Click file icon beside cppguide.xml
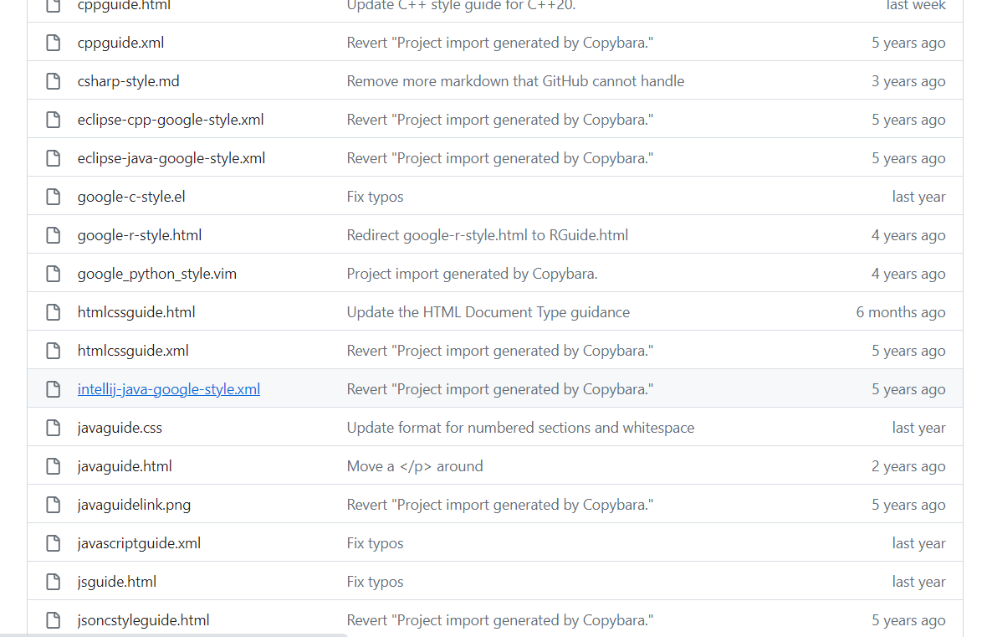The height and width of the screenshot is (637, 987). tap(54, 43)
